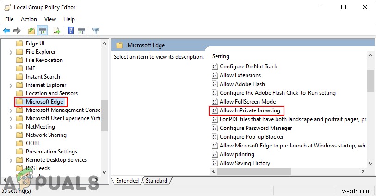The height and width of the screenshot is (196, 376).
Task: Click the policy icon beside Configure Do Not Track
Action: [215, 67]
